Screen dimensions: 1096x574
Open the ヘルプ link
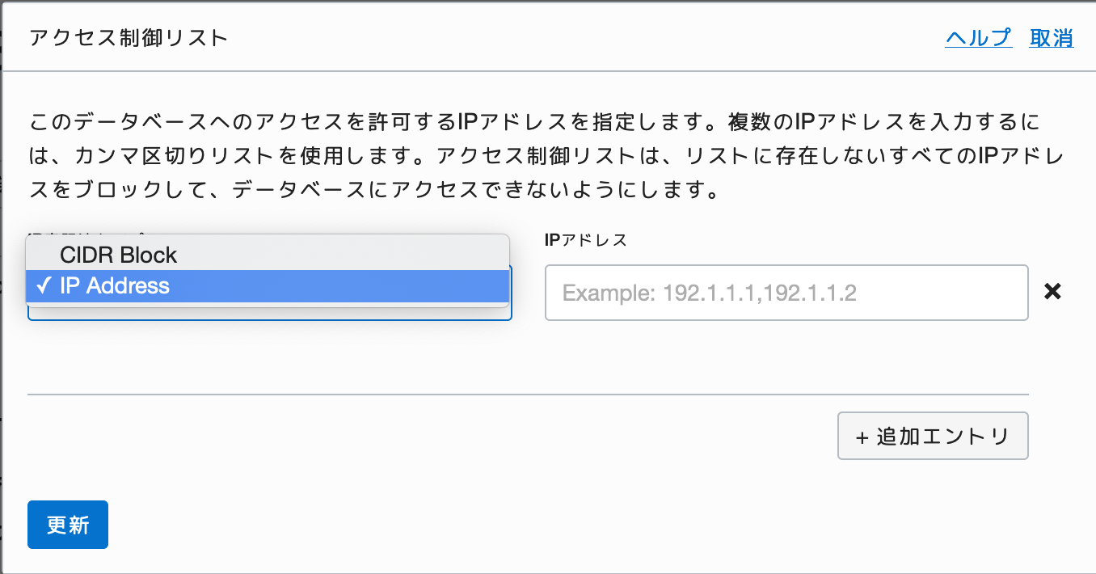(978, 38)
